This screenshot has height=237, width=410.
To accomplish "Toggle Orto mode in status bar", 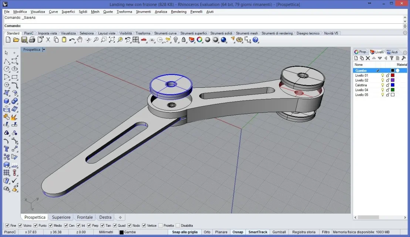I will point(207,232).
